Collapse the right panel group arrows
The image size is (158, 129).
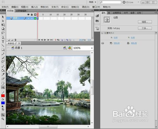click(x=156, y=10)
